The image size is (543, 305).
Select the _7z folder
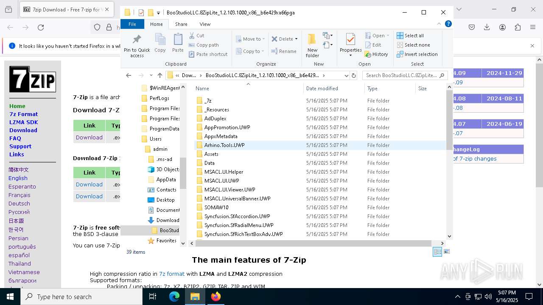tap(208, 101)
